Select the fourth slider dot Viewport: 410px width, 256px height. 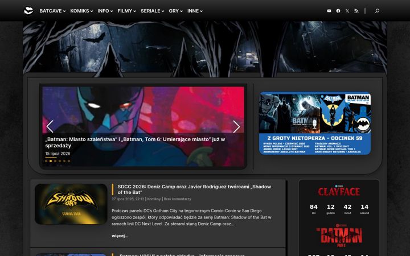pos(60,161)
